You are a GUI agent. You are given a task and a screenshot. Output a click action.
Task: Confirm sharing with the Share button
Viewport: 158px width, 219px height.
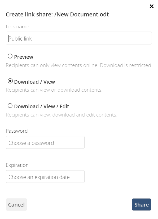(x=141, y=204)
